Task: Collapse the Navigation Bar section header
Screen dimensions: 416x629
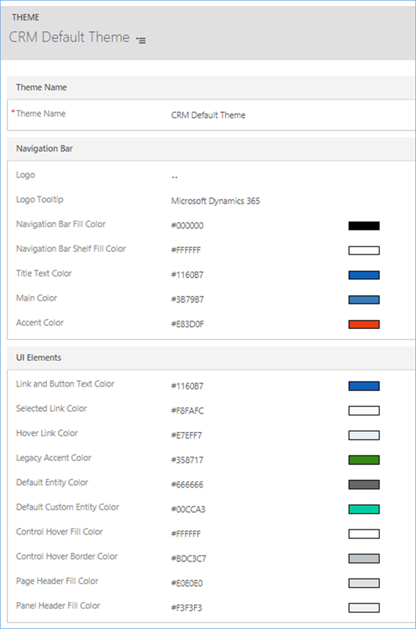Action: coord(46,149)
